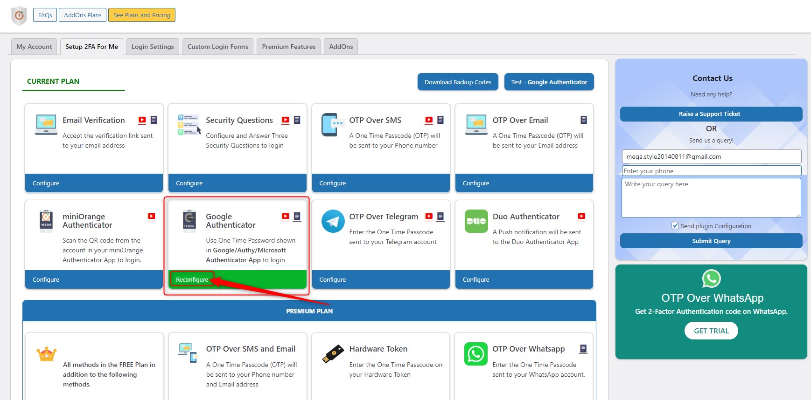
Task: Open the premium OTP Over Whatsapp guide document
Action: click(583, 349)
